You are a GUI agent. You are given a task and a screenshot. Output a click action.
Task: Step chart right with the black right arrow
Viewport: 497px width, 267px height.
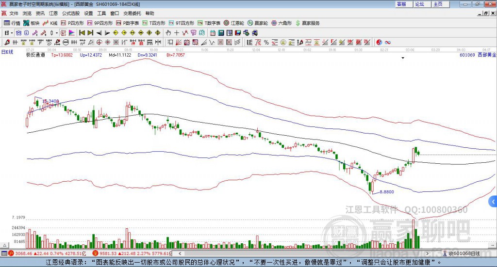(x=107, y=33)
